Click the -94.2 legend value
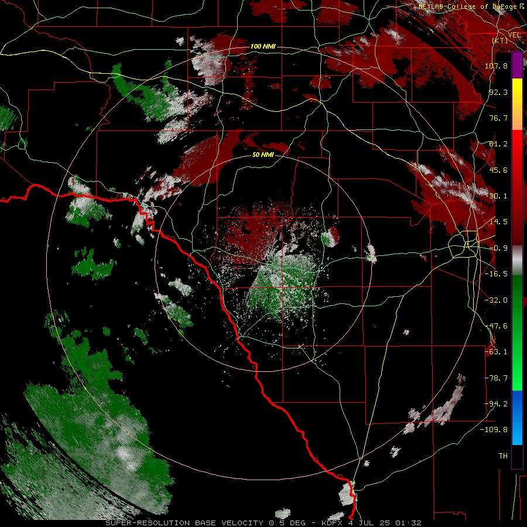This screenshot has width=527, height=527. click(496, 404)
